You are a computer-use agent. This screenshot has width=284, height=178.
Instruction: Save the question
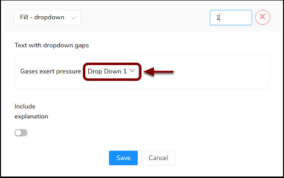click(123, 158)
